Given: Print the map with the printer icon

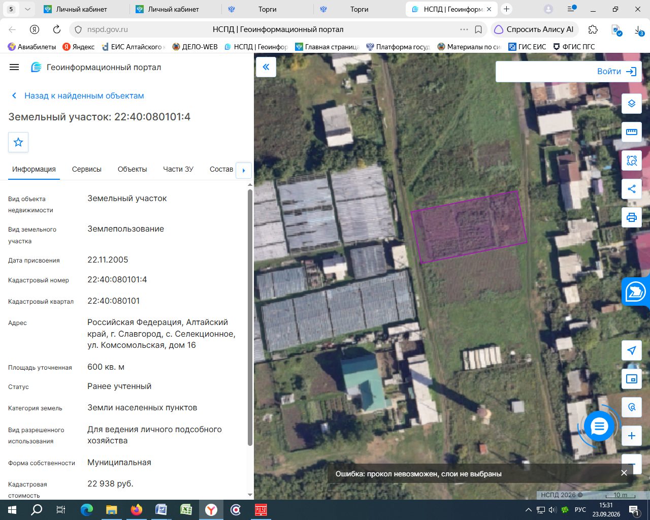Looking at the screenshot, I should [632, 217].
